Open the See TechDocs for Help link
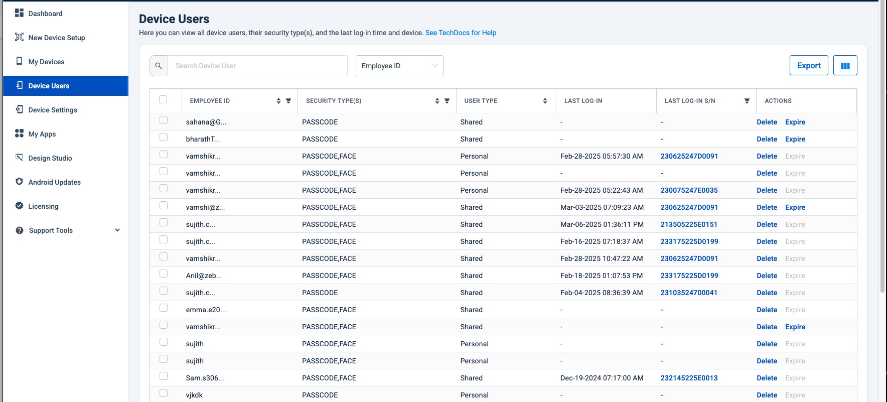The width and height of the screenshot is (887, 402). coord(461,33)
